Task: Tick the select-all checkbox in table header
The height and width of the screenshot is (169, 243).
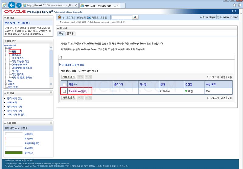Action: coord(64,84)
